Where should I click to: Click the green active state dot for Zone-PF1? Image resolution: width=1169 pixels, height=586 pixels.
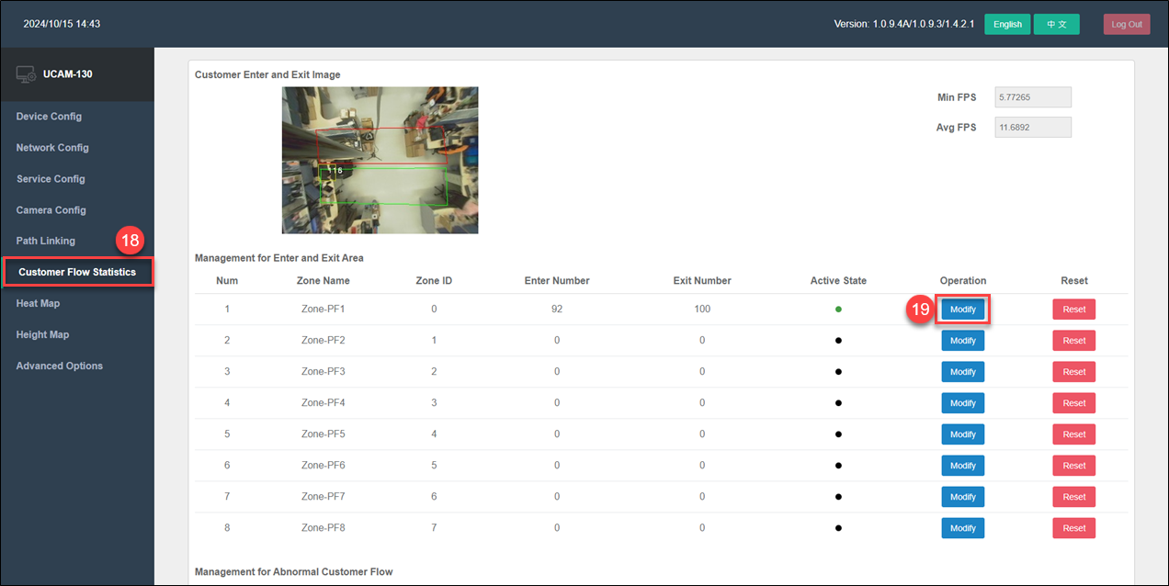(x=838, y=310)
